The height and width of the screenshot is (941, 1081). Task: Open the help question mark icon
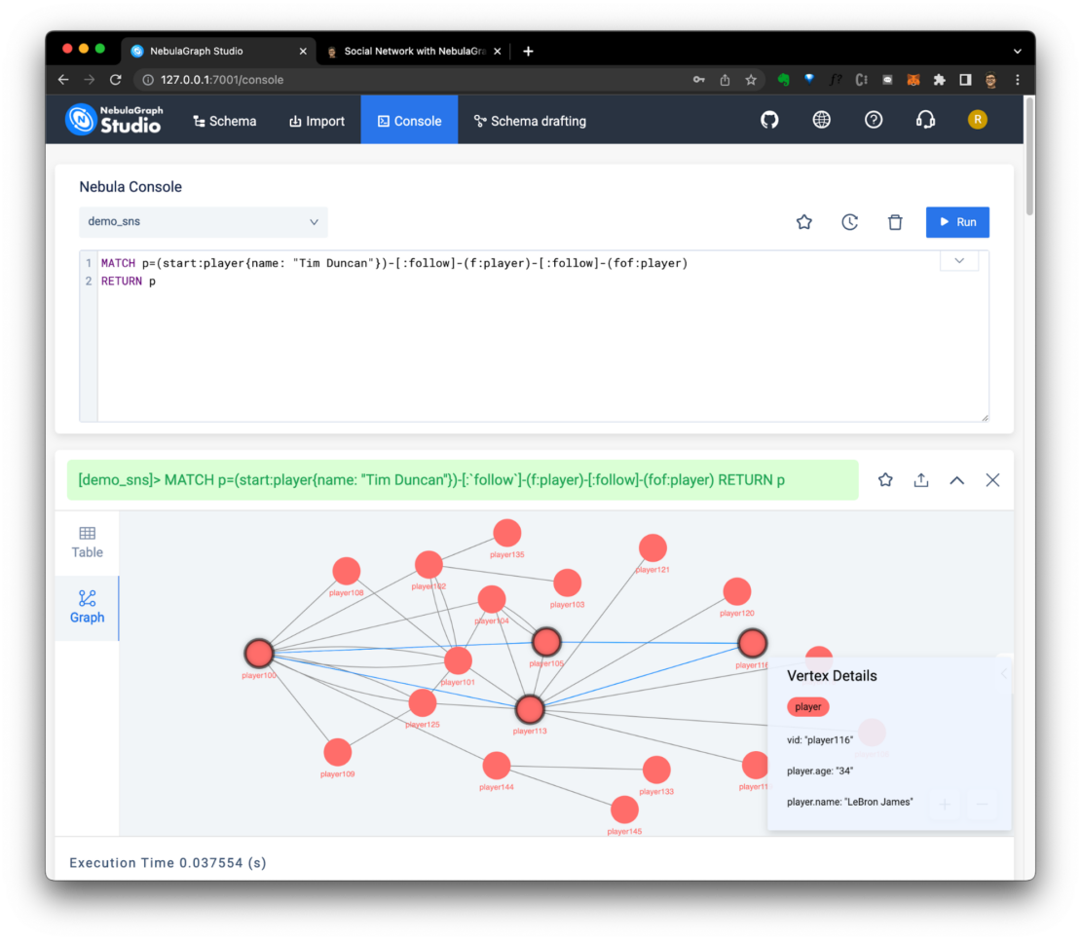tap(874, 120)
